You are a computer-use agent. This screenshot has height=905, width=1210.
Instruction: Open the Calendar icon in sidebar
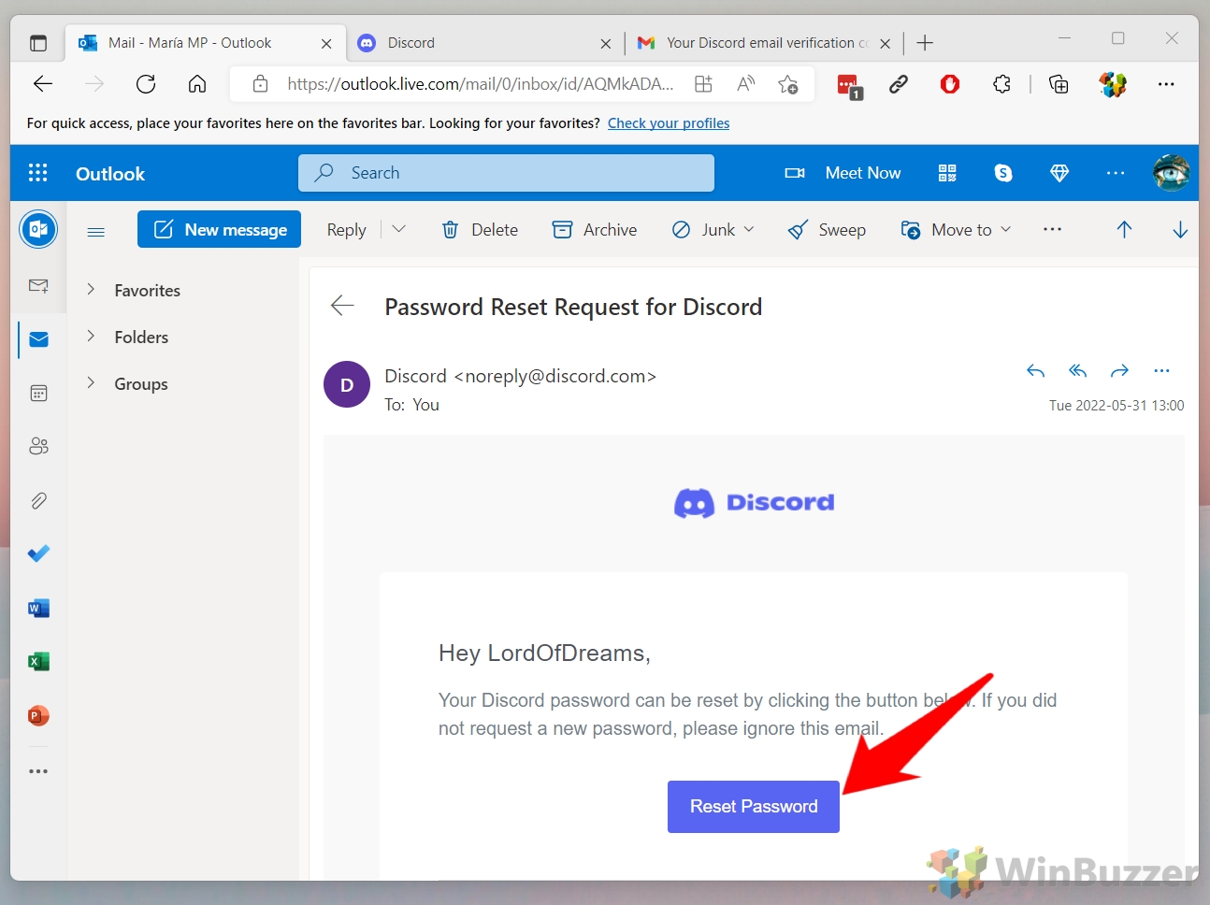(x=38, y=393)
